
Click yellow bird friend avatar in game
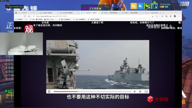(x=147, y=6)
